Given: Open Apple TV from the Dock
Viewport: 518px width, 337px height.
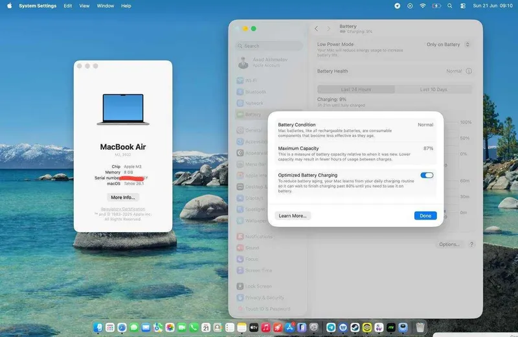Looking at the screenshot, I should pyautogui.click(x=254, y=327).
